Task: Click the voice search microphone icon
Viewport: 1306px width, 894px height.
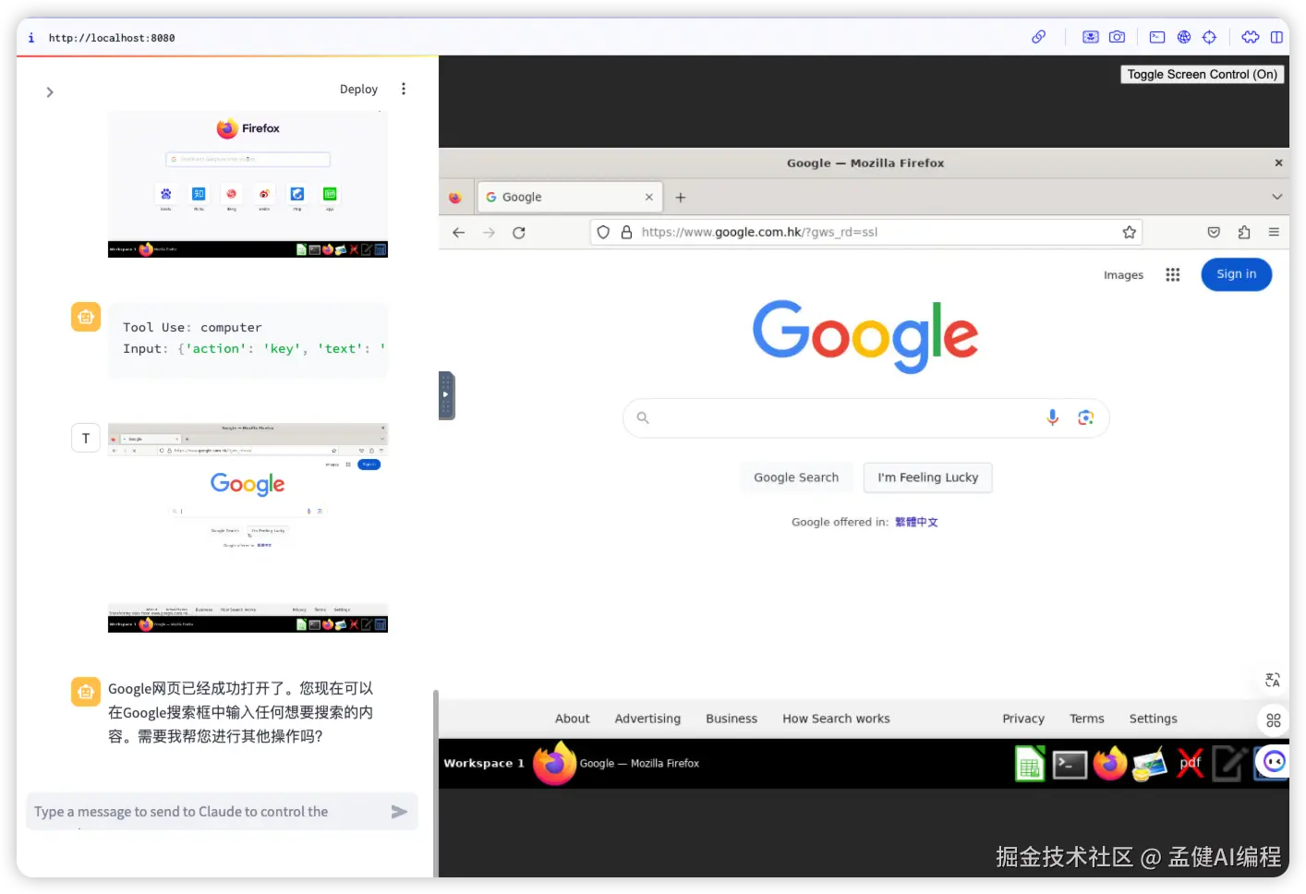Action: tap(1052, 417)
